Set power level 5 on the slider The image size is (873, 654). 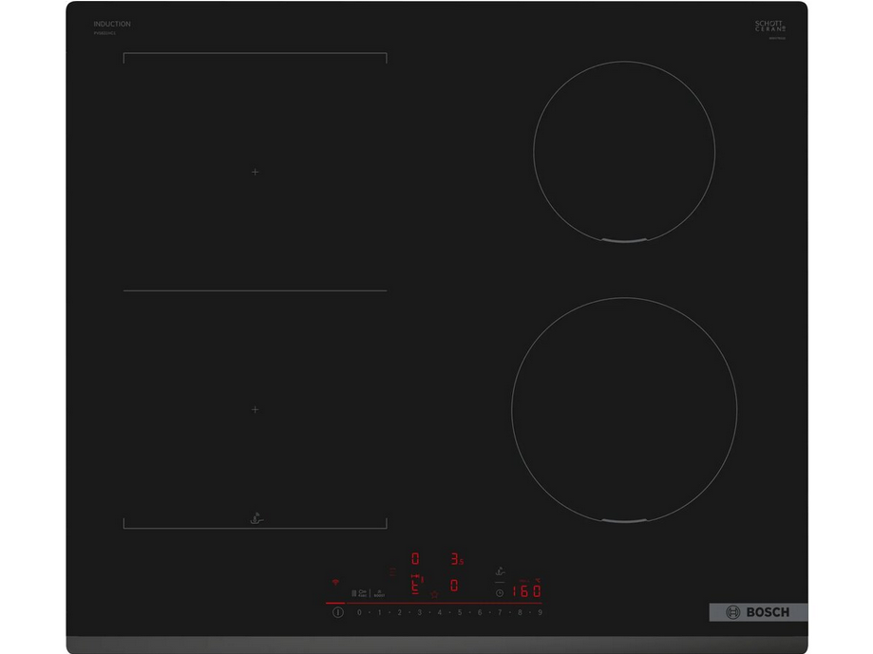460,613
